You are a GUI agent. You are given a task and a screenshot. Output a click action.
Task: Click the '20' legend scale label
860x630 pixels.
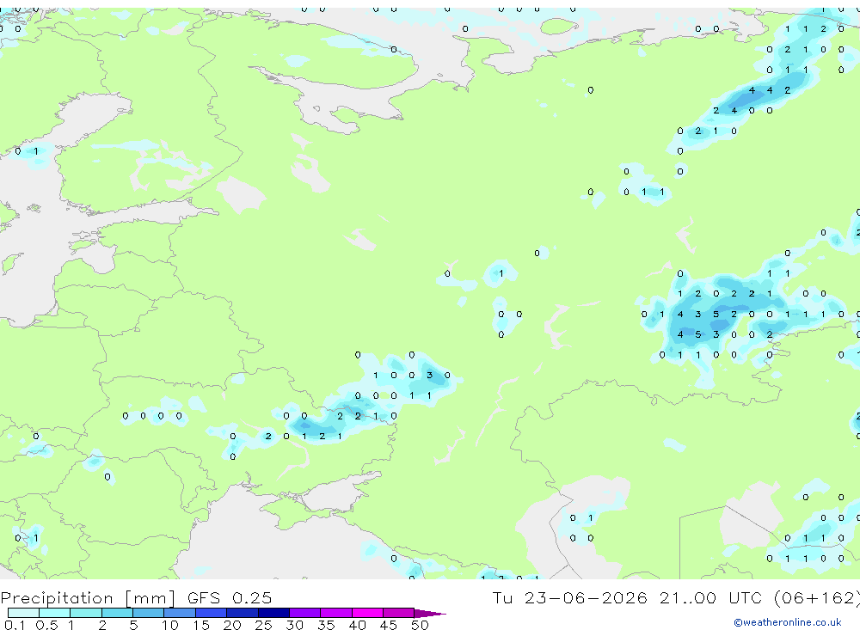point(232,625)
